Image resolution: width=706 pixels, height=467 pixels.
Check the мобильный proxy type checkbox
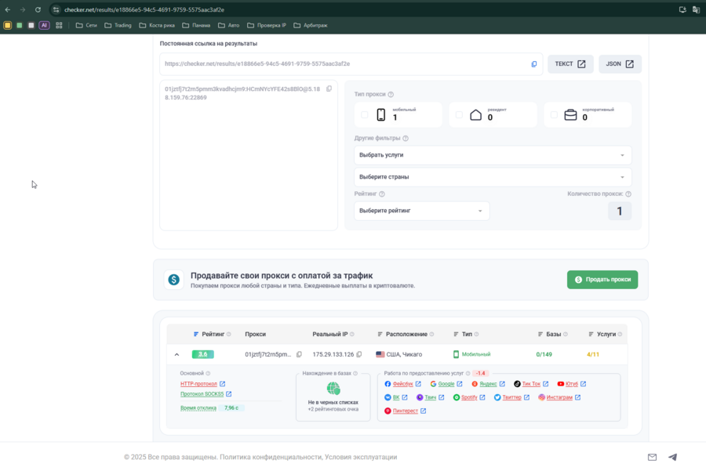click(365, 115)
